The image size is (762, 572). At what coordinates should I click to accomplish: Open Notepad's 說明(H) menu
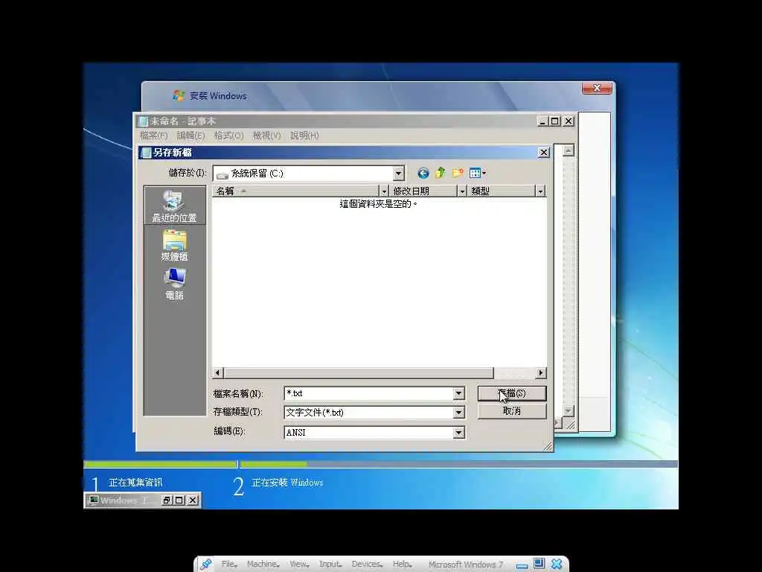(304, 136)
